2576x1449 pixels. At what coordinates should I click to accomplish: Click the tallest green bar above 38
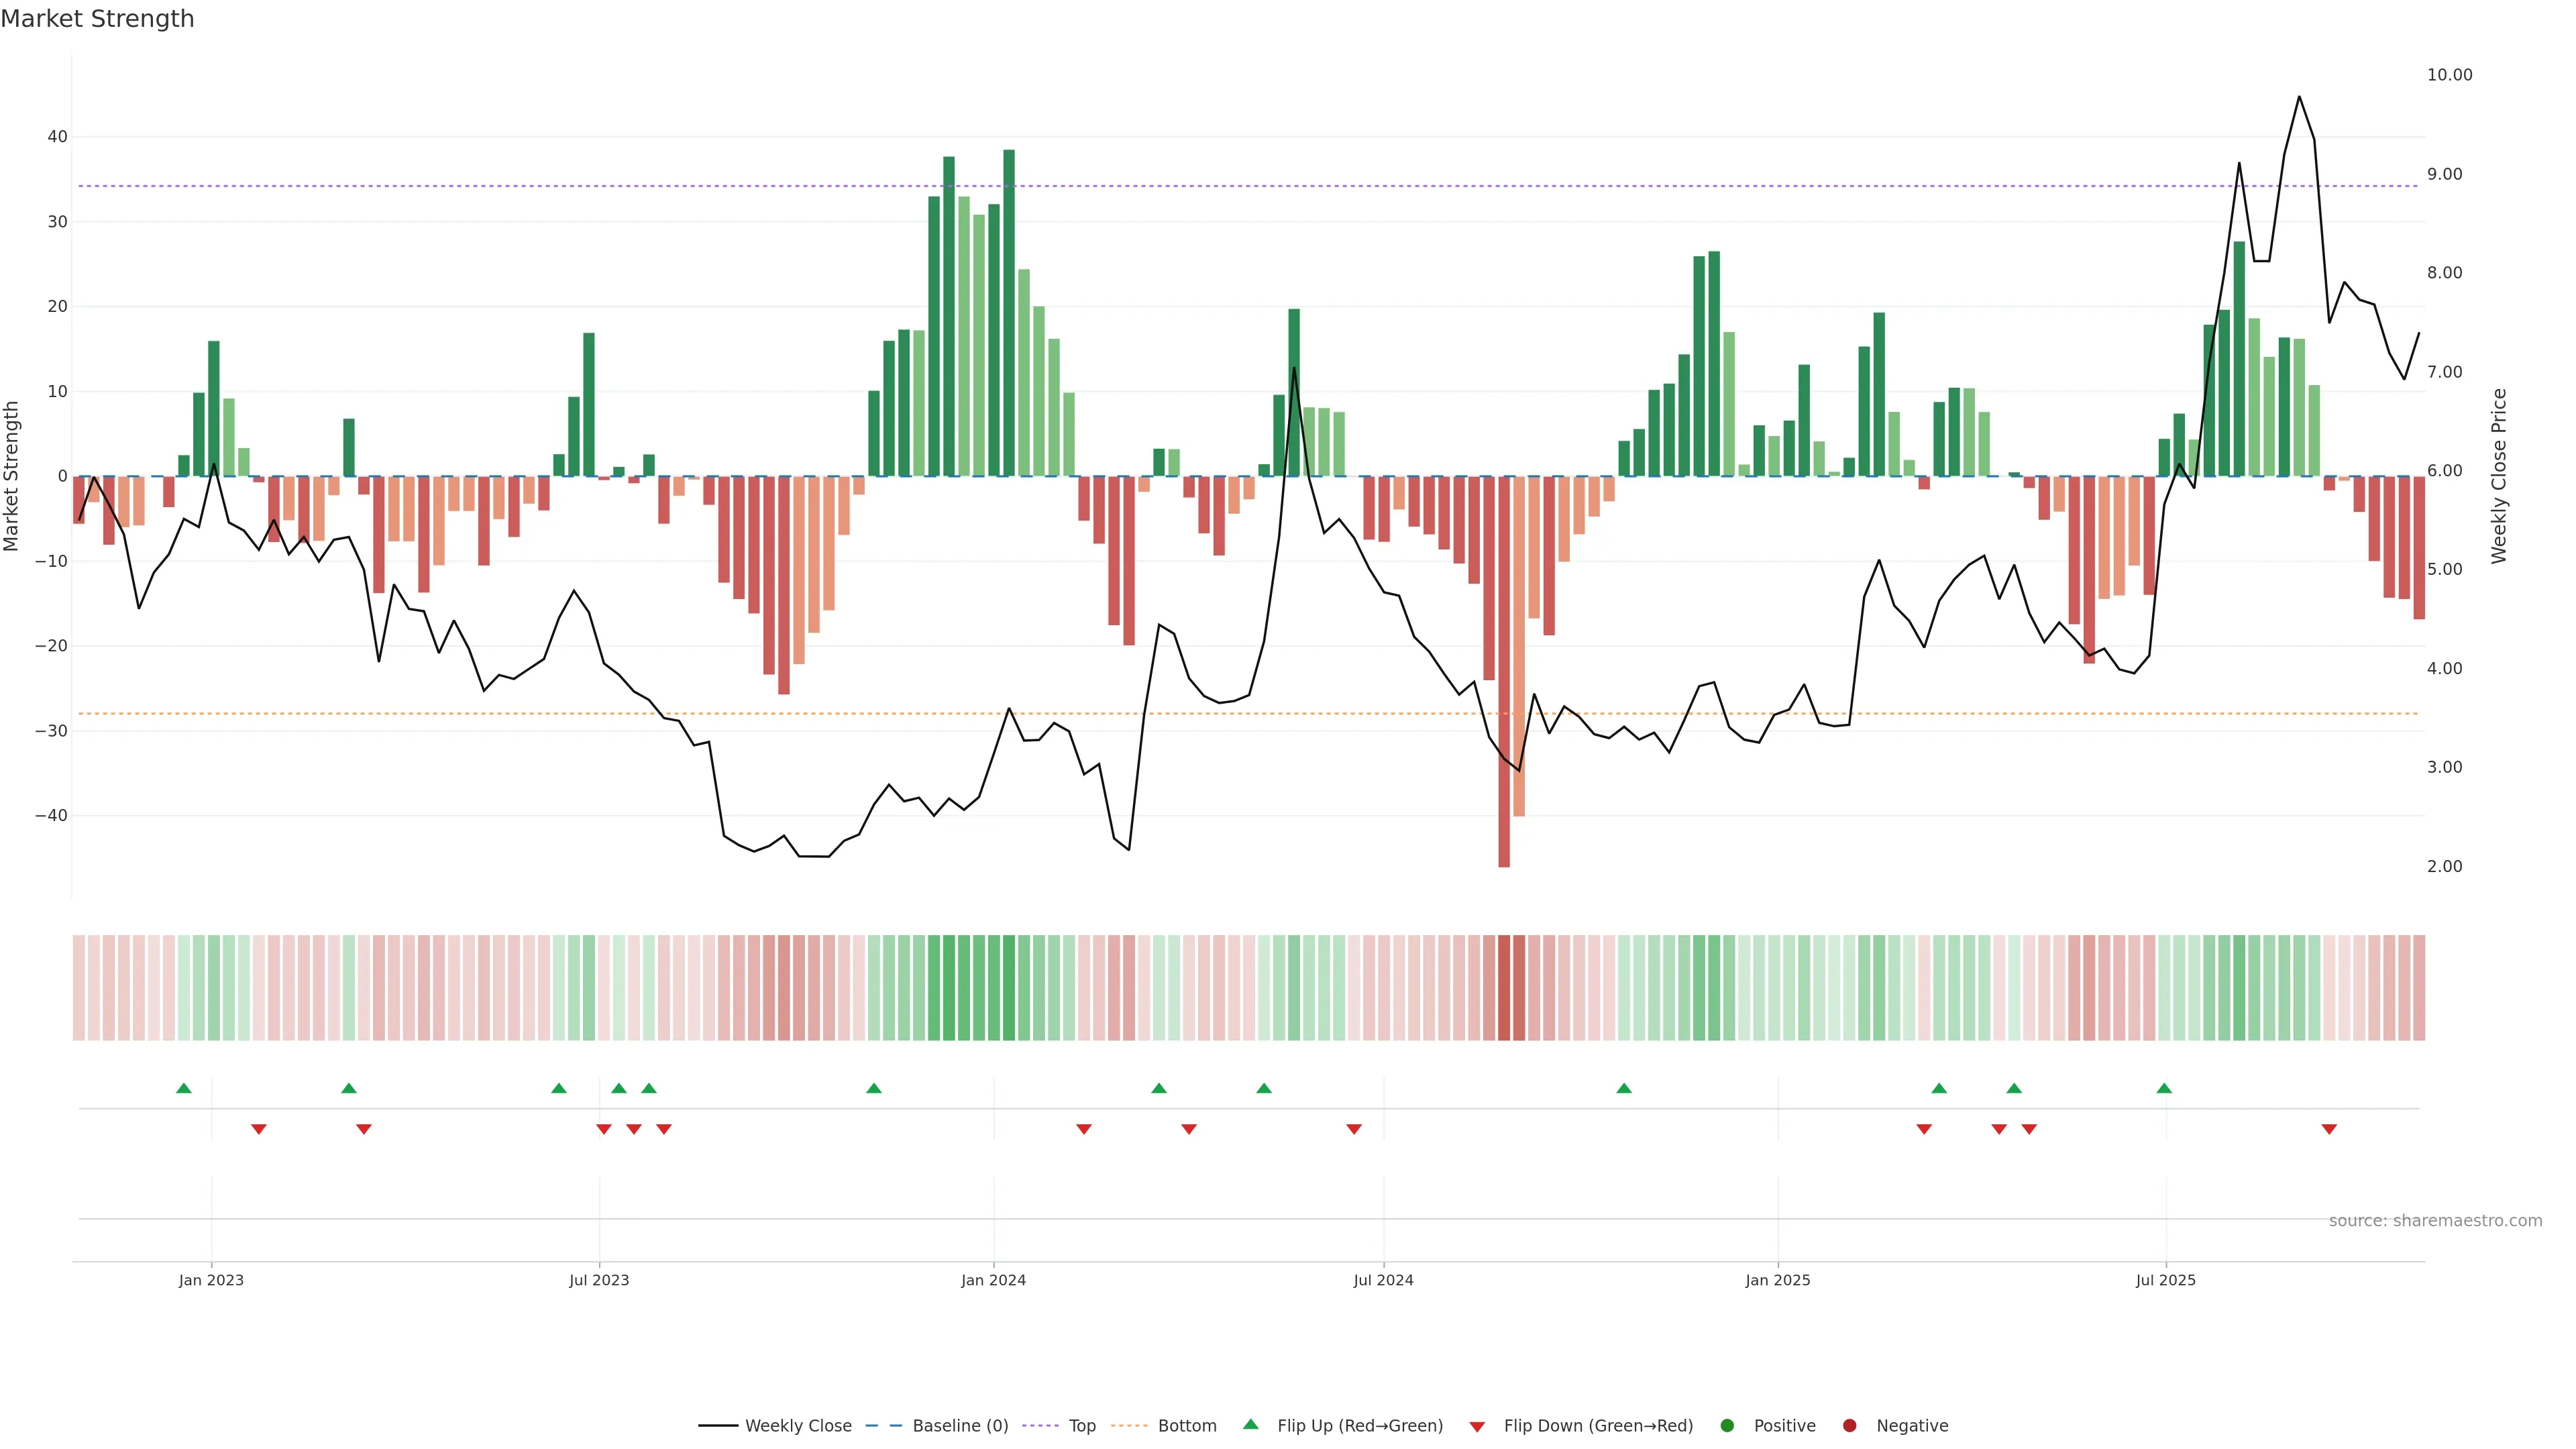[x=1009, y=300]
